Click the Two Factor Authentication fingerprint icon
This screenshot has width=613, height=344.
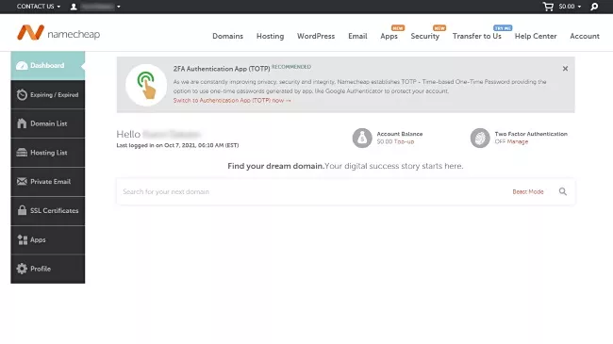(480, 138)
